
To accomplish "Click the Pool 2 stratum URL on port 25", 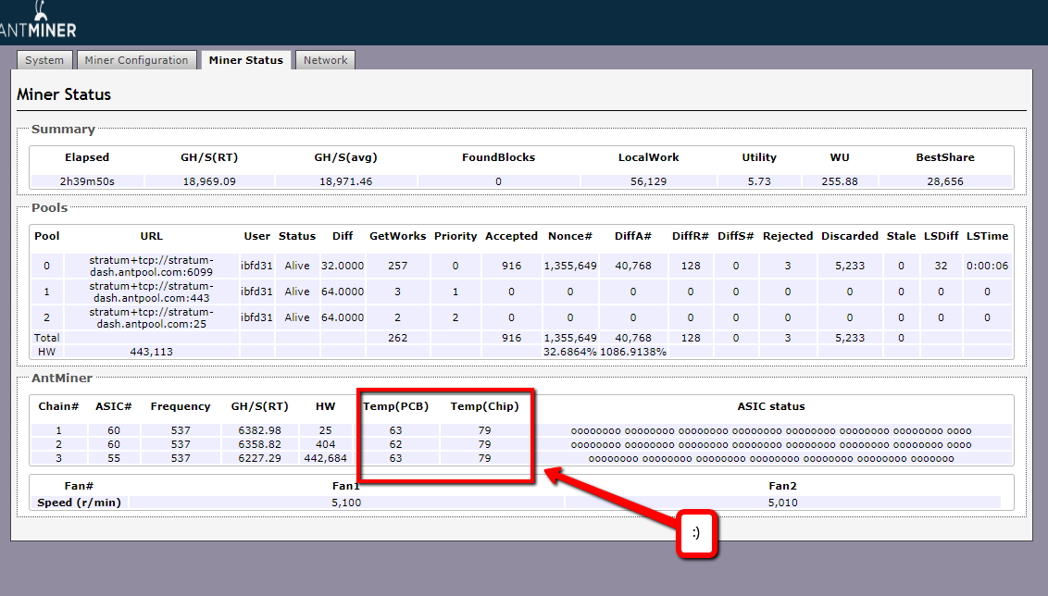I will [151, 317].
